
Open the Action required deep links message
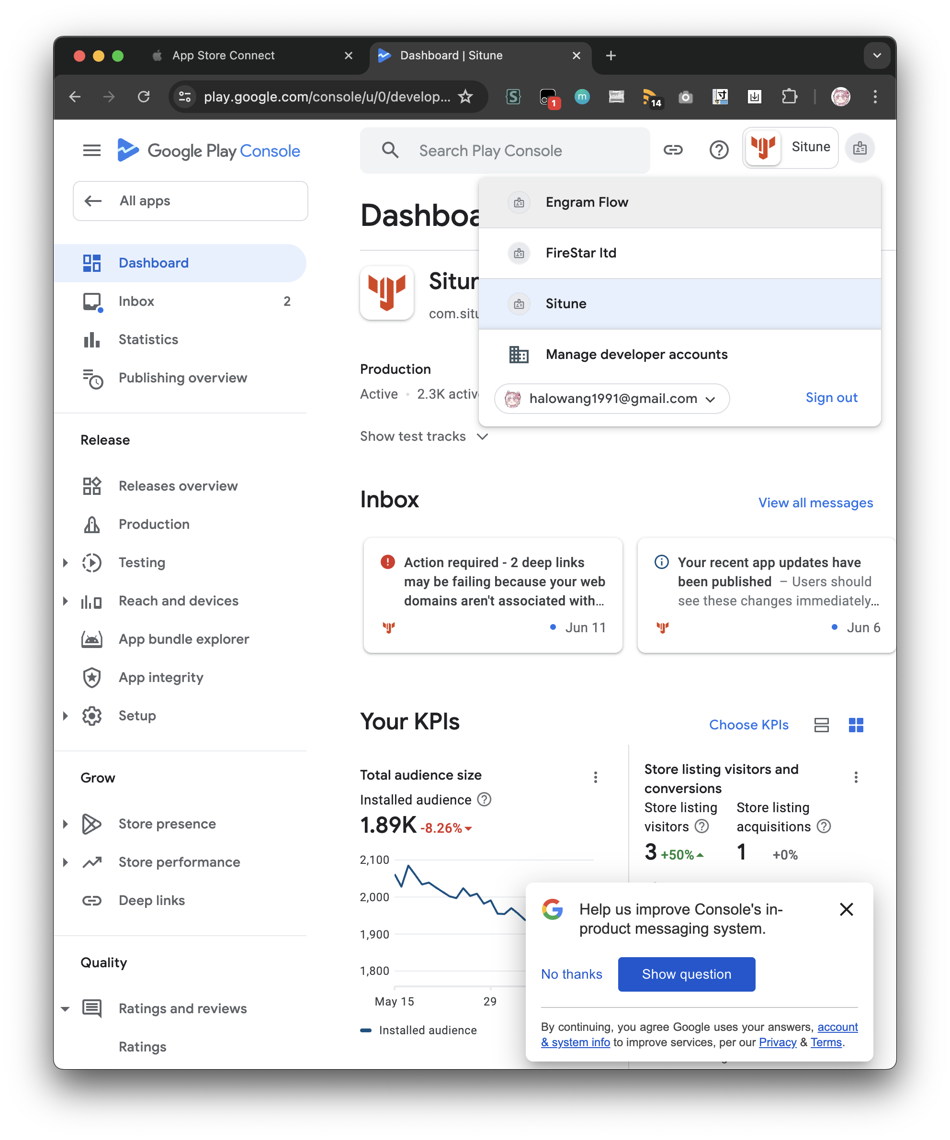click(x=493, y=595)
